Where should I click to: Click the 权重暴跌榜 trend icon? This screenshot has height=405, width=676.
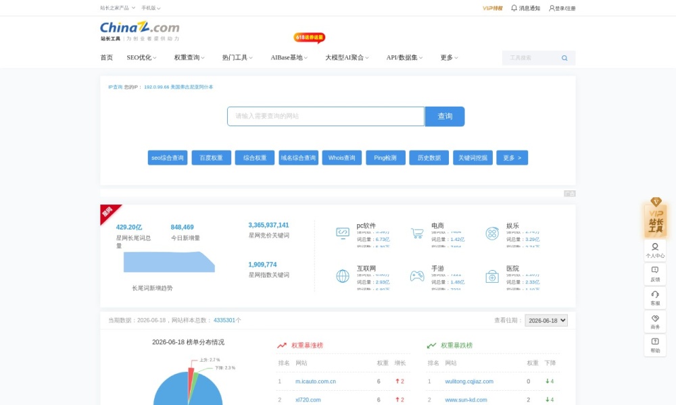coord(431,345)
